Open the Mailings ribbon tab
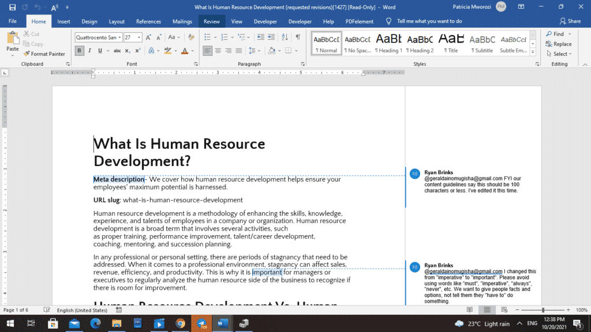 click(182, 21)
